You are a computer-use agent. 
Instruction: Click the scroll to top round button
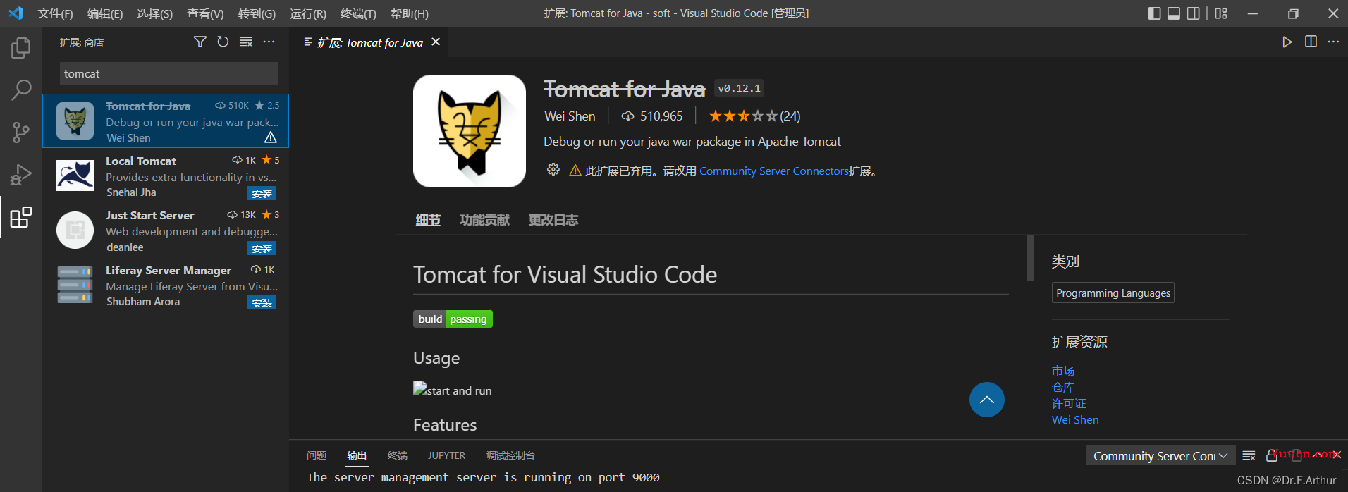(x=987, y=400)
